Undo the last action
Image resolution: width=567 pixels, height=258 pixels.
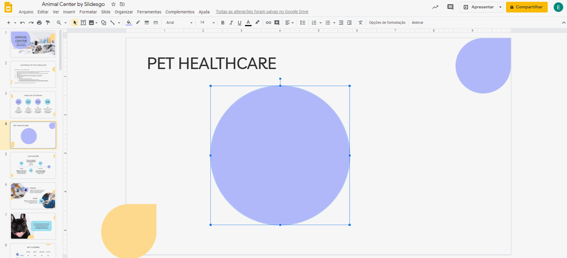click(x=23, y=23)
